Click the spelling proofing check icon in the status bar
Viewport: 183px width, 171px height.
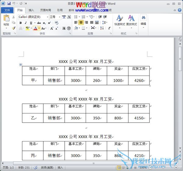click(36, 168)
